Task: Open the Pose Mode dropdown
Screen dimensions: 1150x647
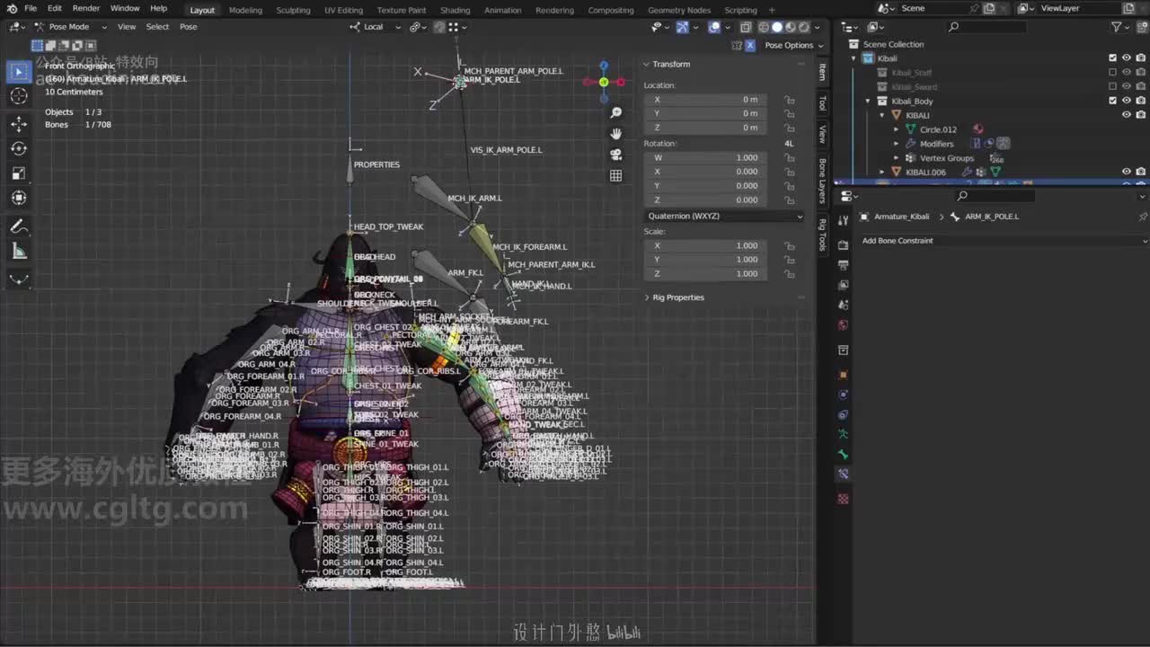Action: (70, 27)
